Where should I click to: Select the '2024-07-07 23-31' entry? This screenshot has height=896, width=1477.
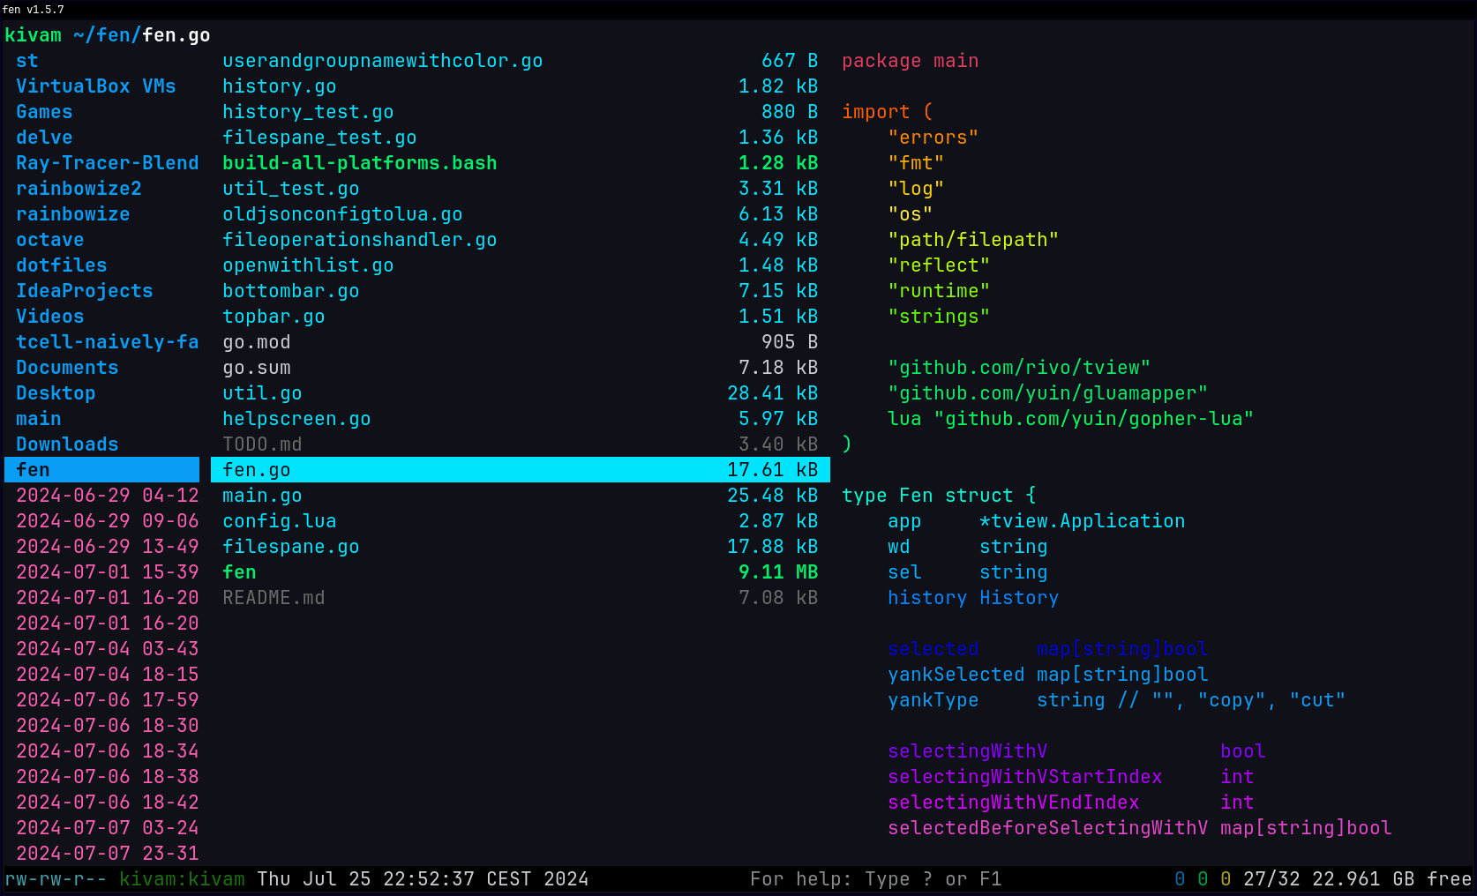[x=108, y=854]
